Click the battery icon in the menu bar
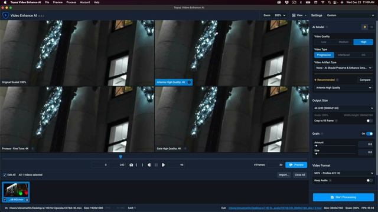Screen dimensions: 378x212 pyautogui.click(x=308, y=2)
